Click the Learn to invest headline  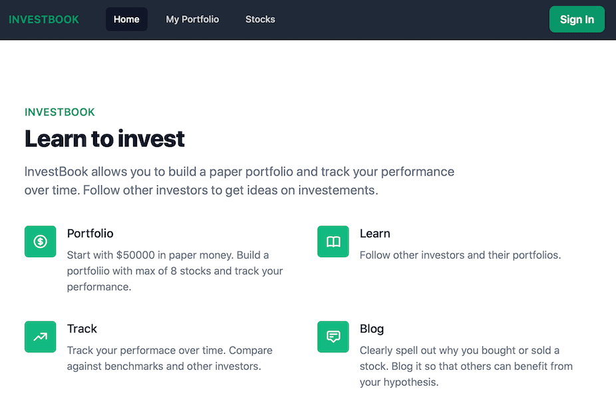104,139
